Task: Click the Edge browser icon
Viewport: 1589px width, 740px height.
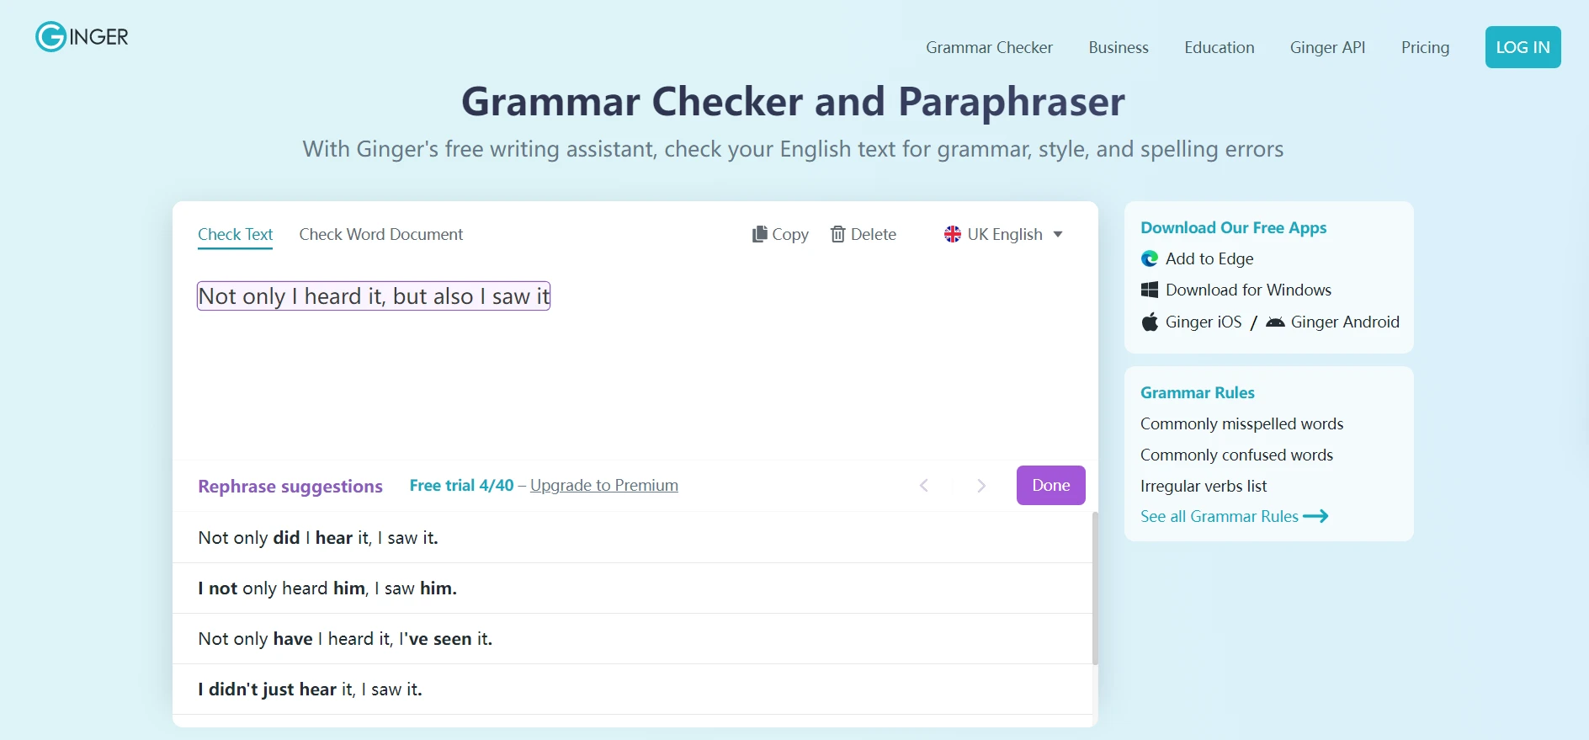Action: (1150, 258)
